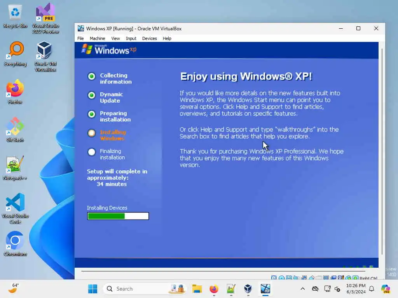Select the Finalizing installation step indicator
Viewport: 398px width, 298px height.
[92, 152]
